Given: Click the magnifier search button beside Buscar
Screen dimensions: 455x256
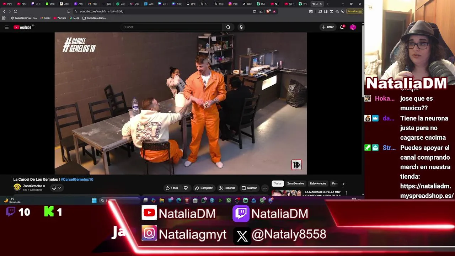Looking at the screenshot, I should (228, 27).
